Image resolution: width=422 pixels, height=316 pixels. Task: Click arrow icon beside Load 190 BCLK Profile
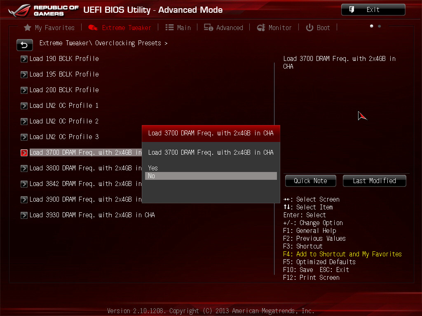point(24,59)
